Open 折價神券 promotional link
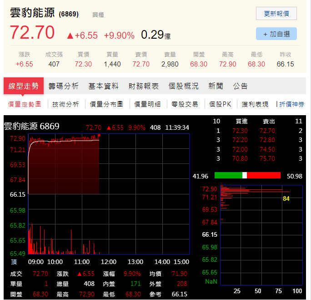This screenshot has width=311, height=300. point(292,104)
